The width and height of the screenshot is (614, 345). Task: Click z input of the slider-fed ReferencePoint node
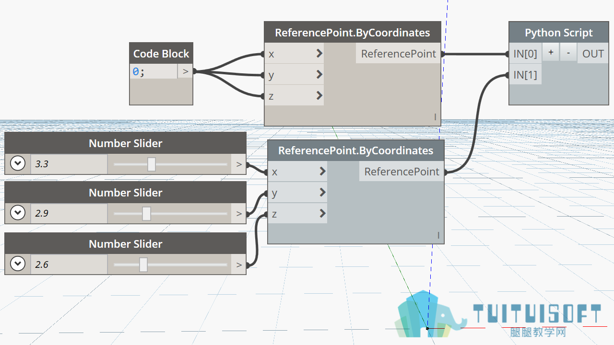tap(297, 214)
